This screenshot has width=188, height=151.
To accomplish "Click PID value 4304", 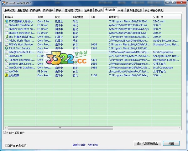I will [94, 60].
